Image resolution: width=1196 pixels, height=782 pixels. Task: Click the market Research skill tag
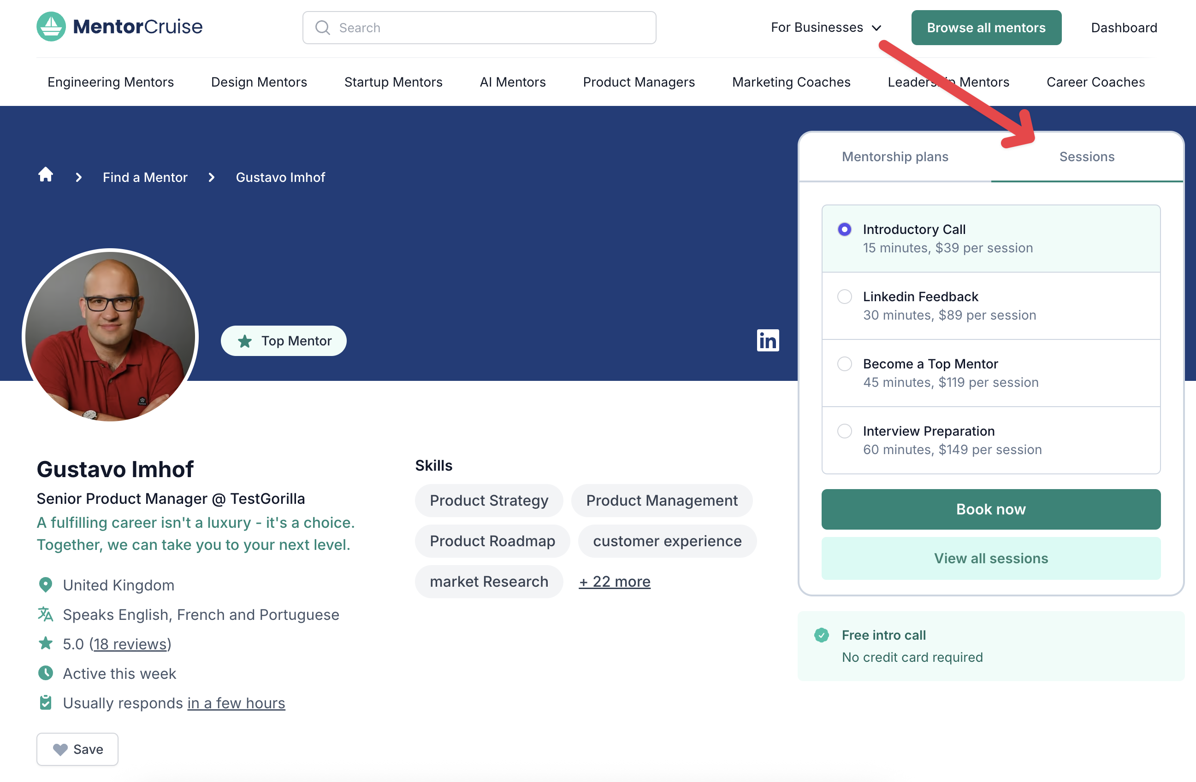point(489,581)
